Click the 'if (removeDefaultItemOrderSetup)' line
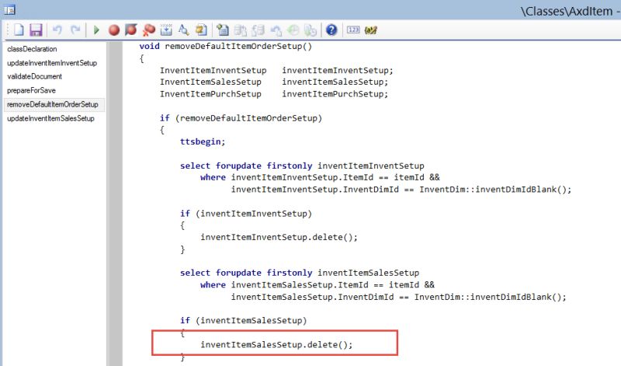Image resolution: width=621 pixels, height=366 pixels. pyautogui.click(x=241, y=118)
